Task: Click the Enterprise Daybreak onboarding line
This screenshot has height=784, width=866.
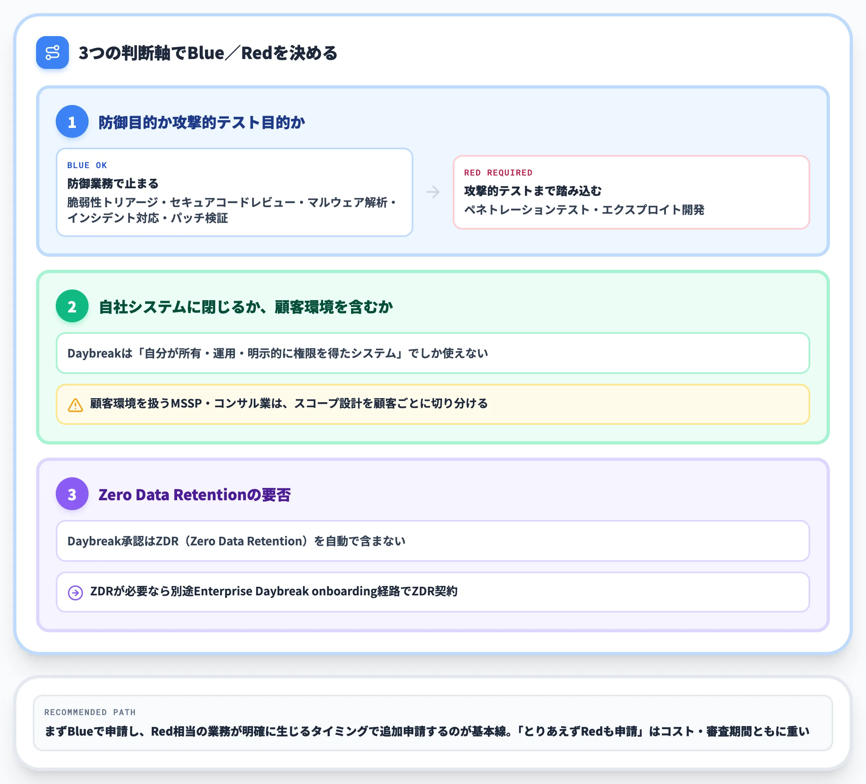Action: pyautogui.click(x=433, y=592)
